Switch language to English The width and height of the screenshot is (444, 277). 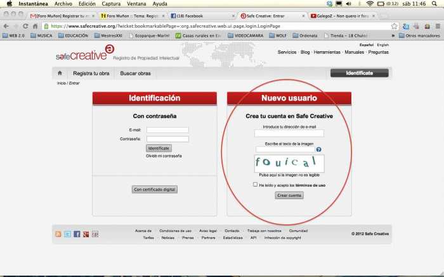pyautogui.click(x=383, y=45)
